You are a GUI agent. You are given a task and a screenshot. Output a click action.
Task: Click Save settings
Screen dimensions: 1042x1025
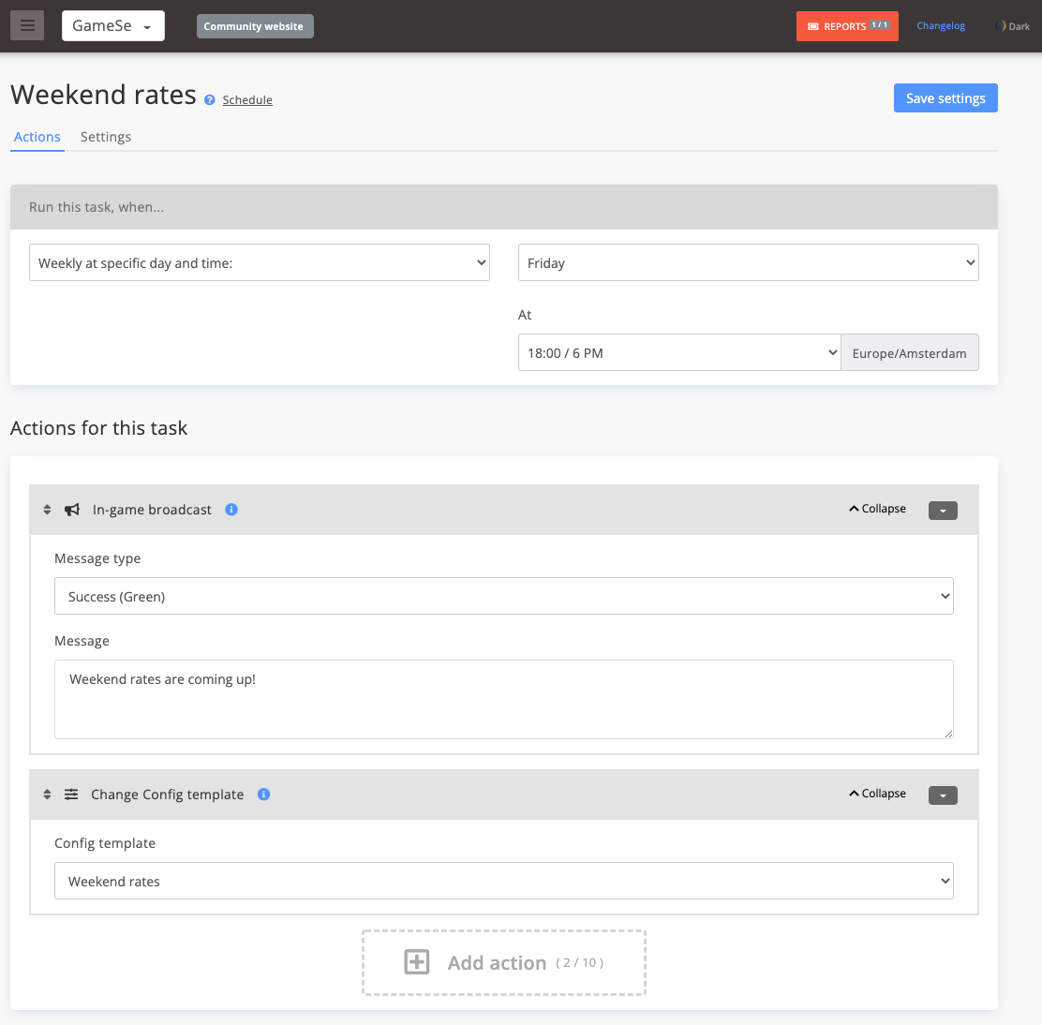coord(945,98)
